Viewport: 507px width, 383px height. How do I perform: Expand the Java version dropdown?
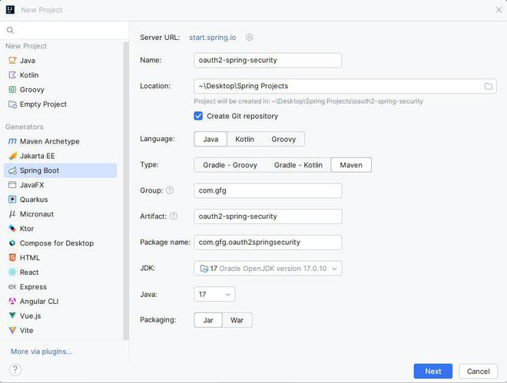tap(214, 294)
